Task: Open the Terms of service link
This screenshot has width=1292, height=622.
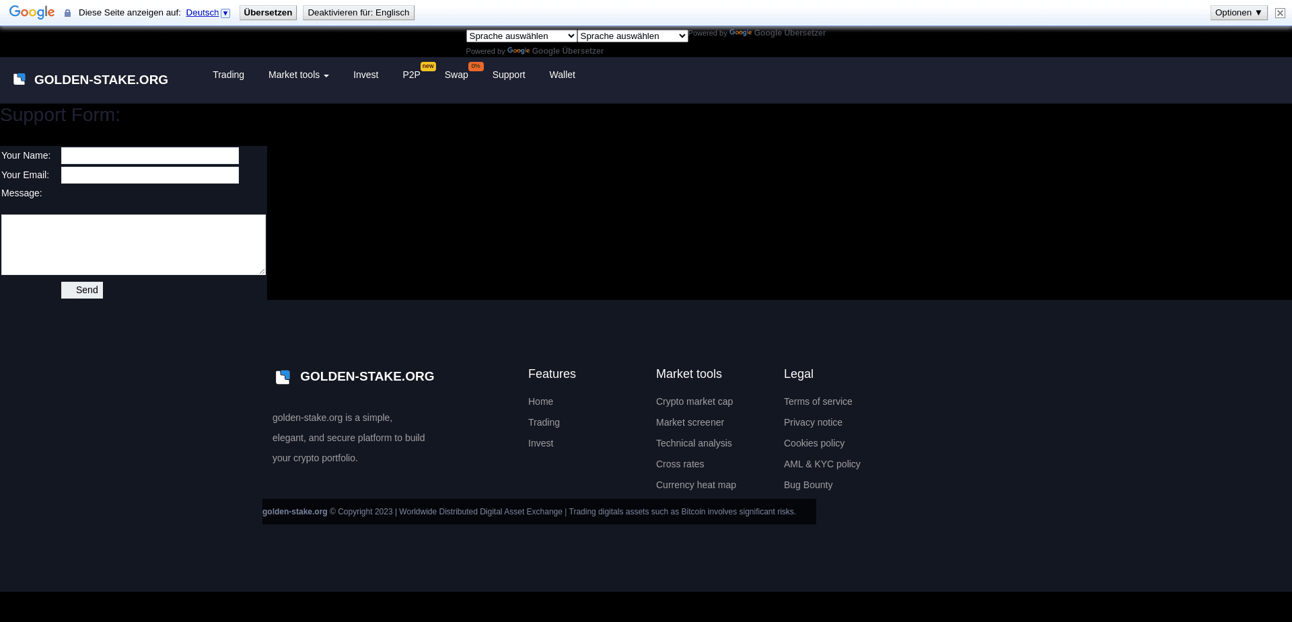Action: (818, 401)
